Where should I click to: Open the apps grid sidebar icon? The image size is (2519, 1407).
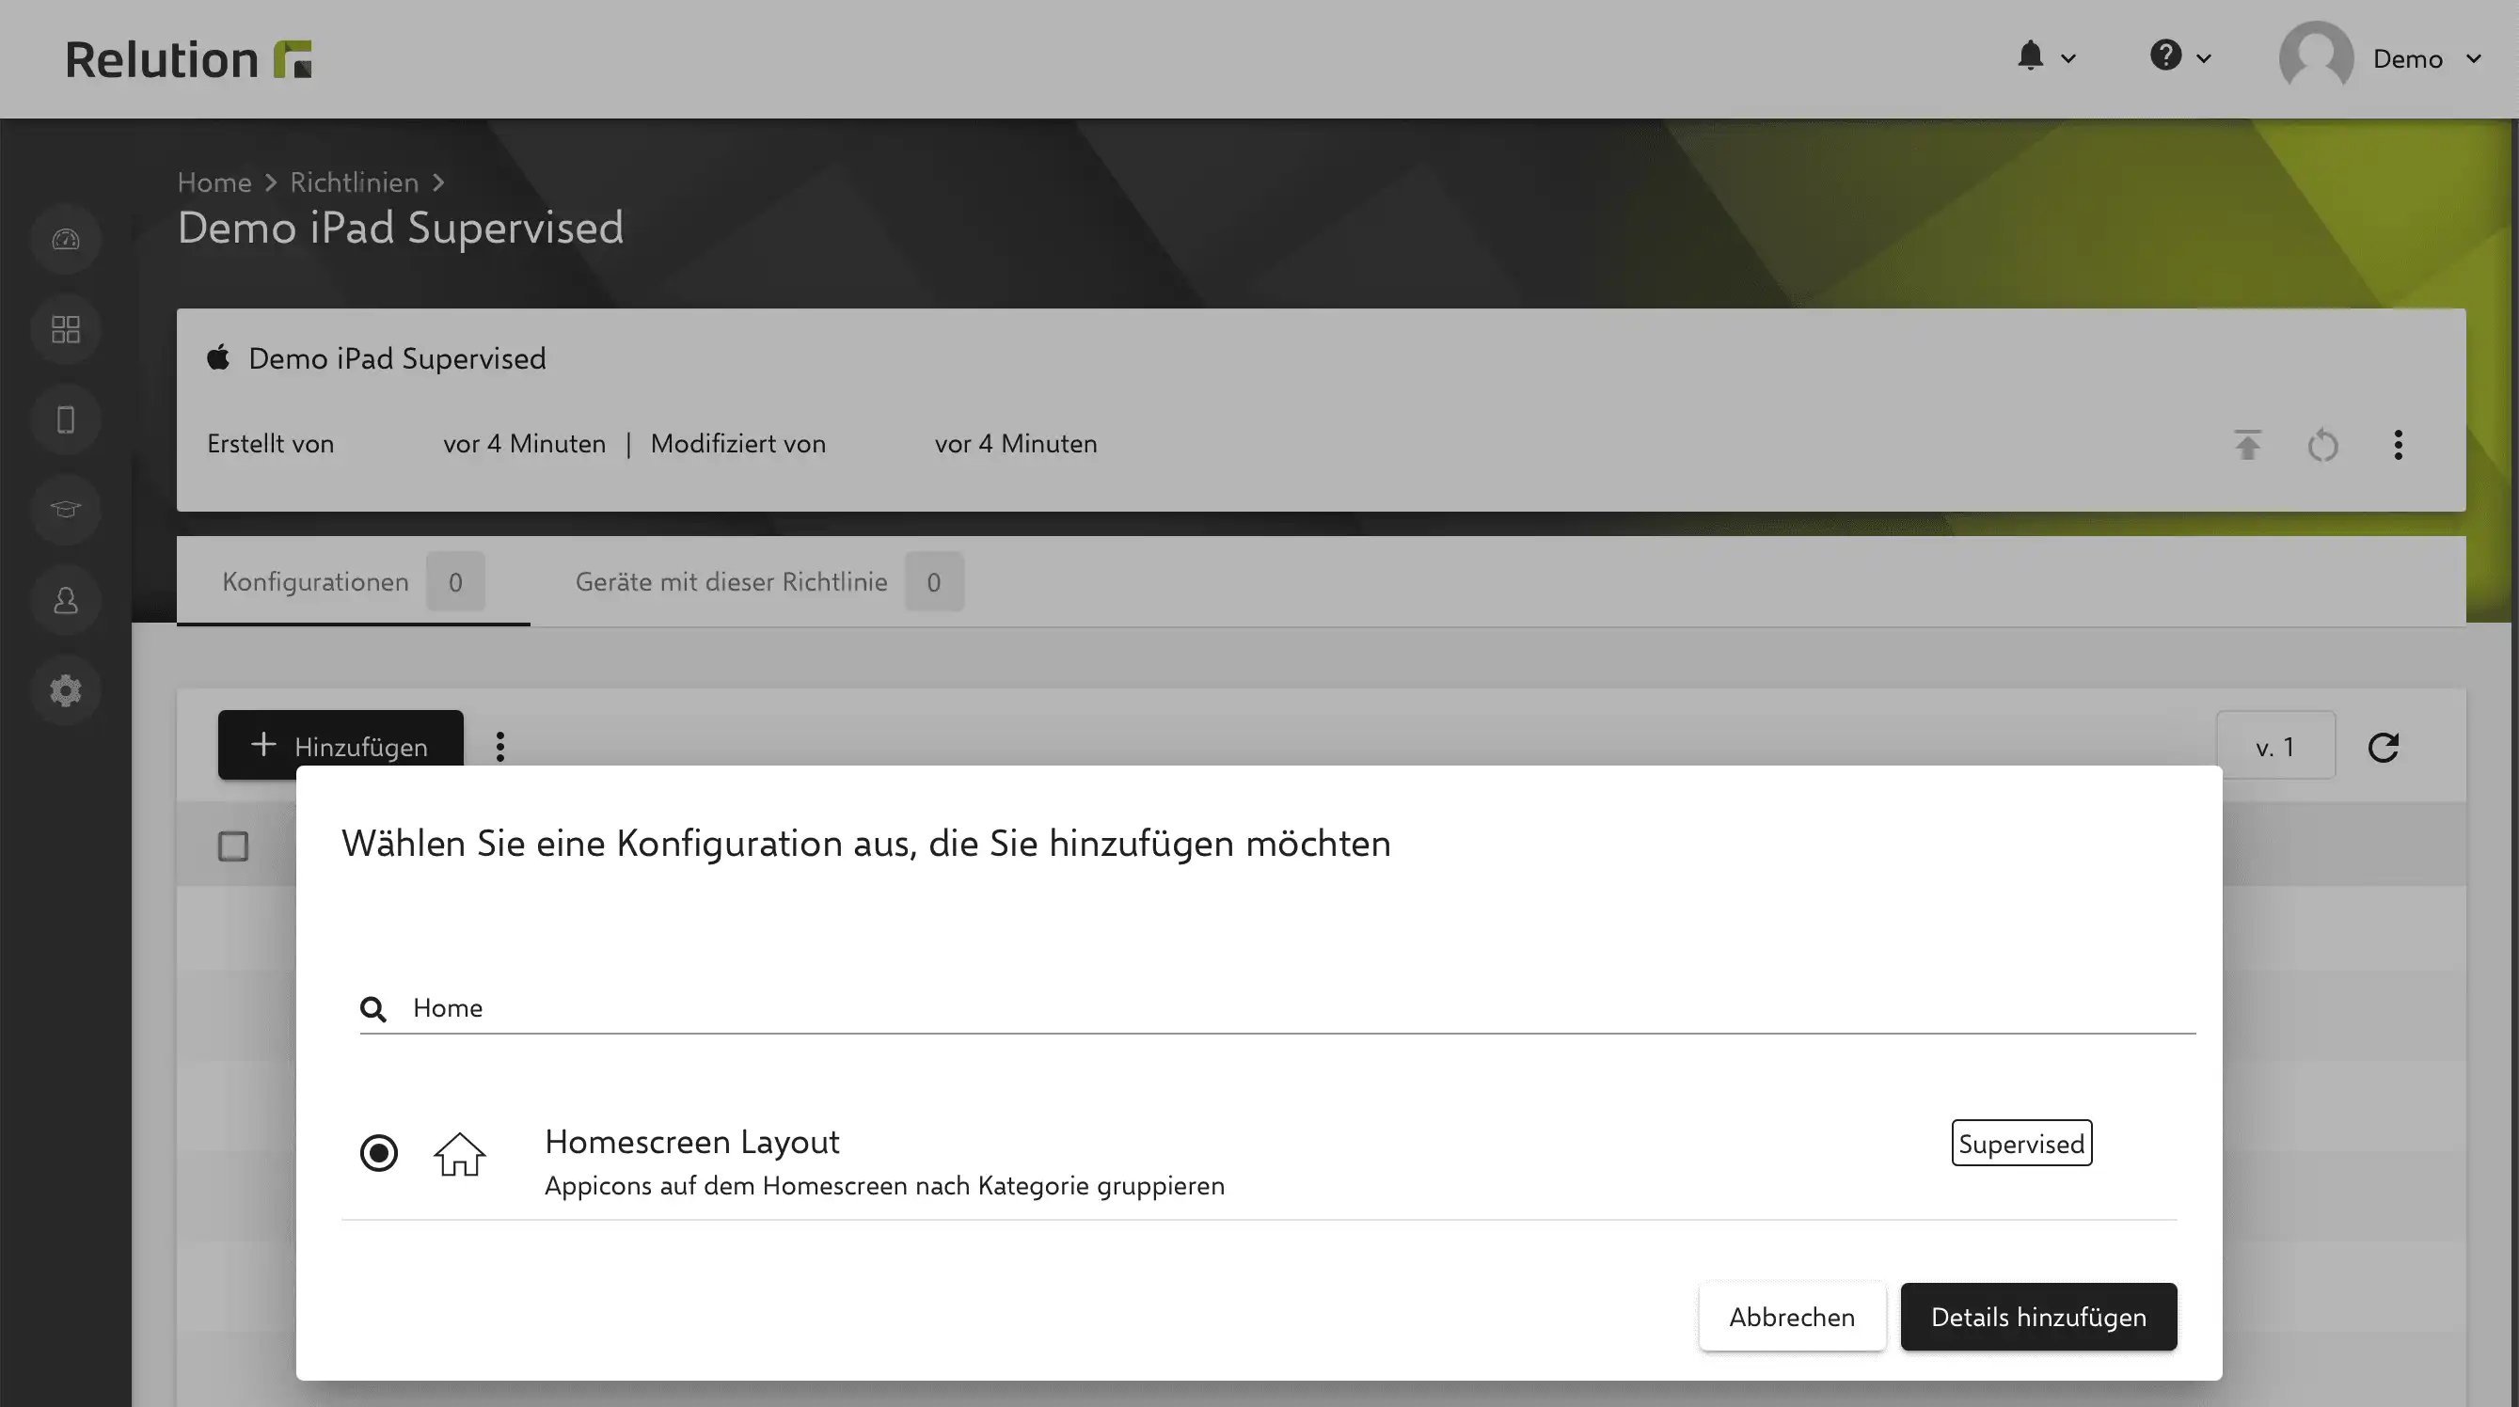(x=66, y=329)
